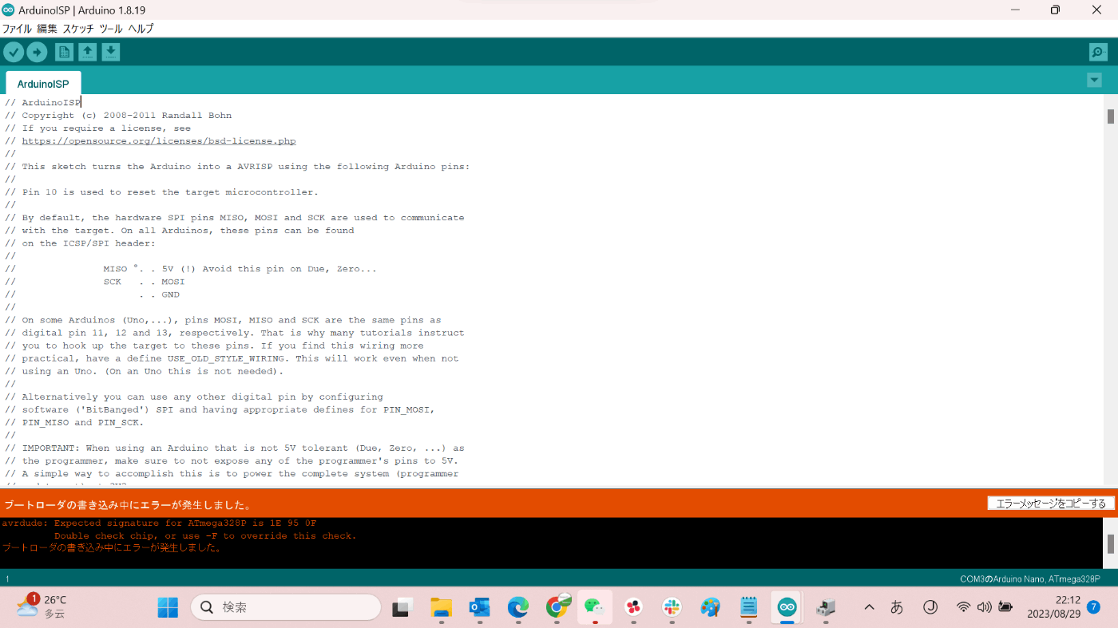Open the ファイル menu
The image size is (1118, 628).
(x=17, y=29)
